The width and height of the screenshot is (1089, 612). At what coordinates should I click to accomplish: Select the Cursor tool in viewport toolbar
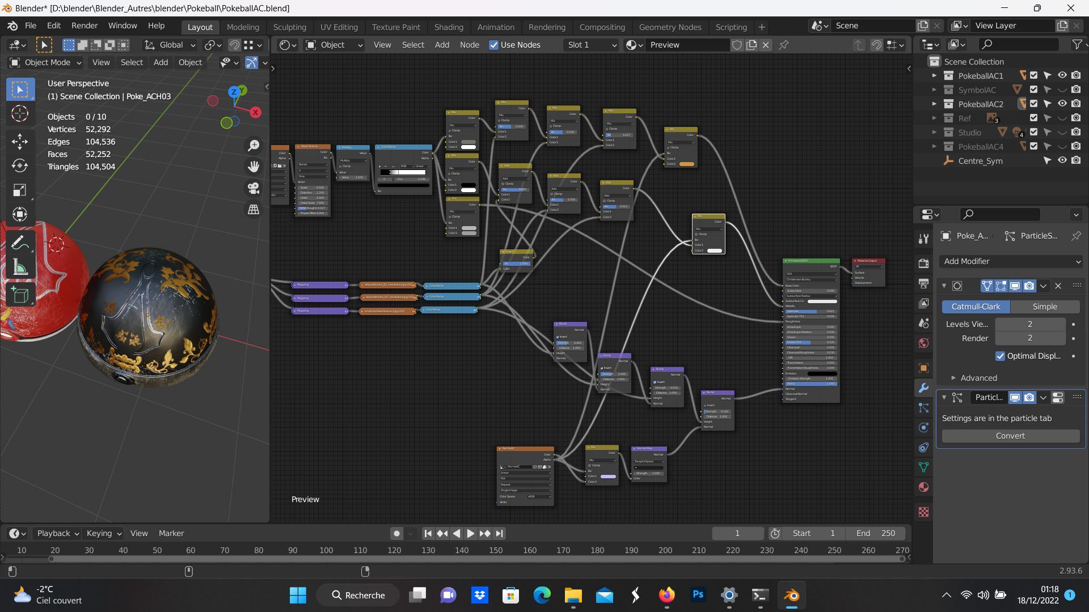pos(20,114)
